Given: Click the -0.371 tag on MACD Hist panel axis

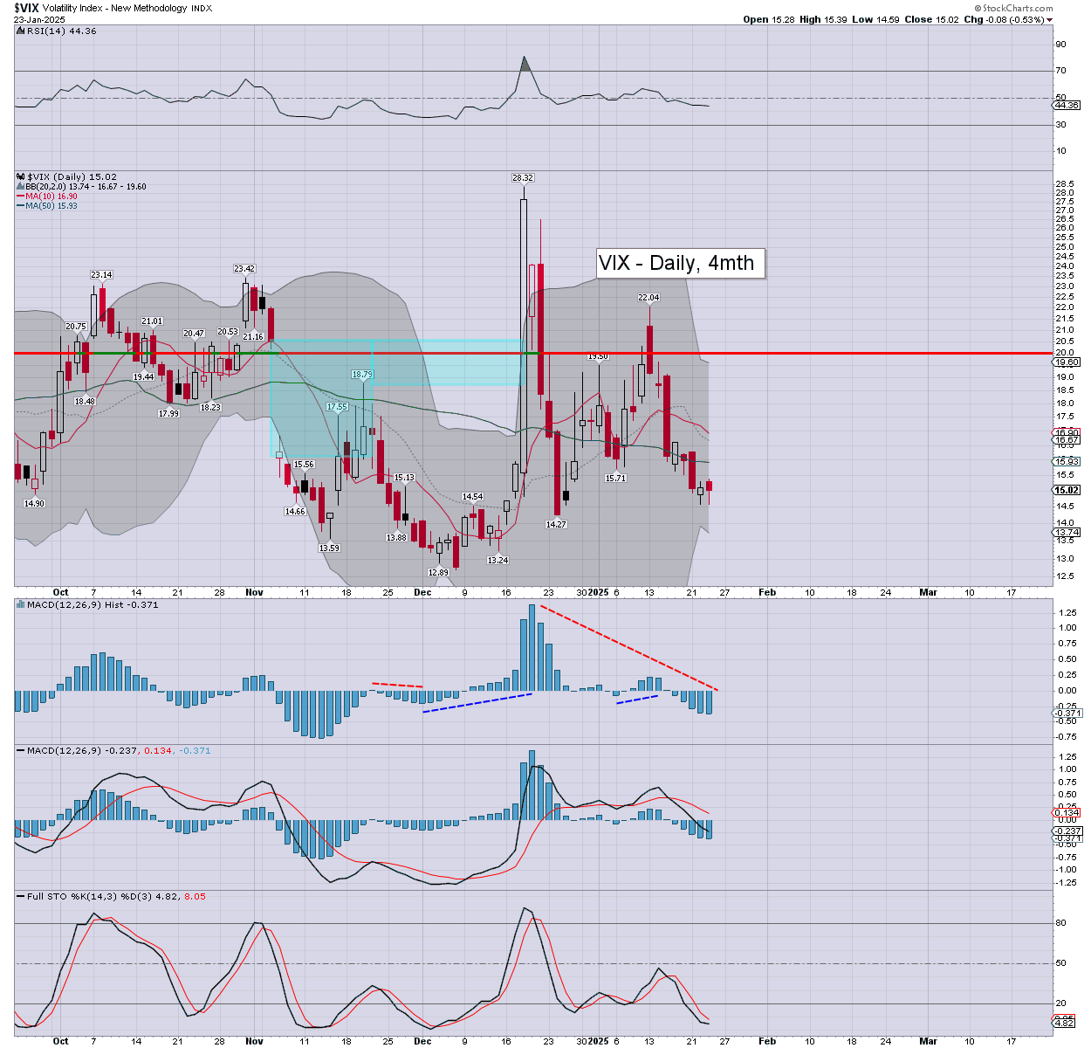Looking at the screenshot, I should coord(1067,714).
